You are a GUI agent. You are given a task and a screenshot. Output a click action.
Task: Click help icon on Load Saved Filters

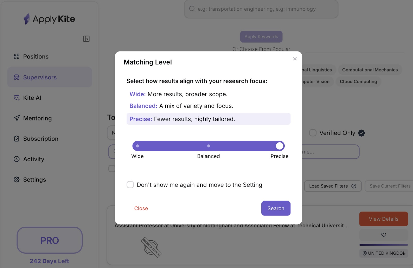point(354,186)
